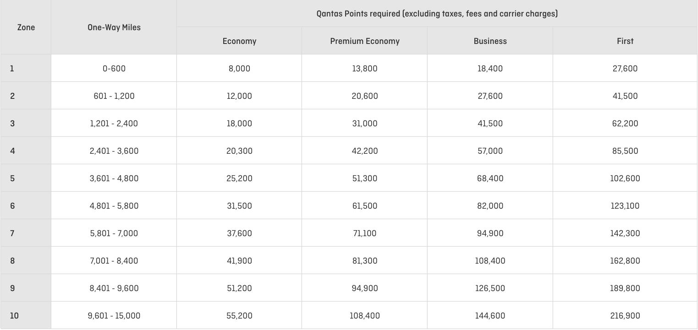Click the Zone column header
Screen dimensions: 698x330
(26, 27)
